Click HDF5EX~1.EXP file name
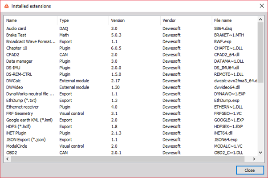Viewport: 268px width, 178px height. [228, 126]
